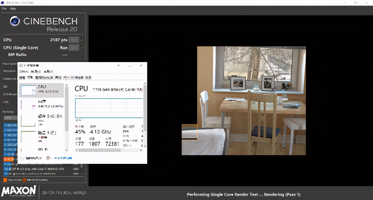Select the Wi-Fi item in Task Manager sidebar

click(41, 149)
